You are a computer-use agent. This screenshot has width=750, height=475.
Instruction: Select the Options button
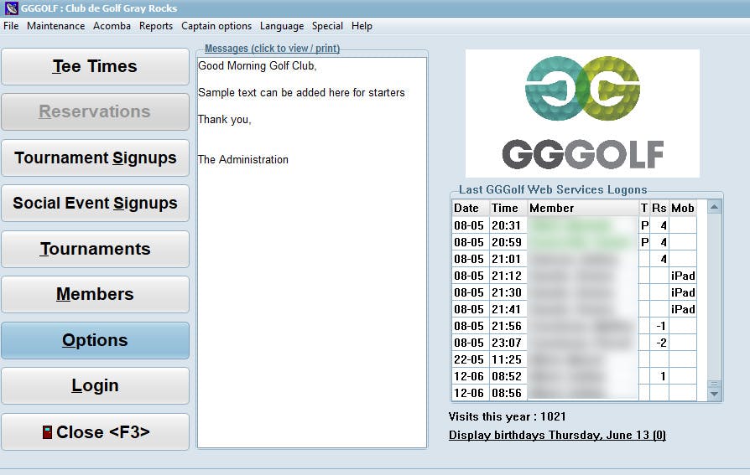(95, 340)
